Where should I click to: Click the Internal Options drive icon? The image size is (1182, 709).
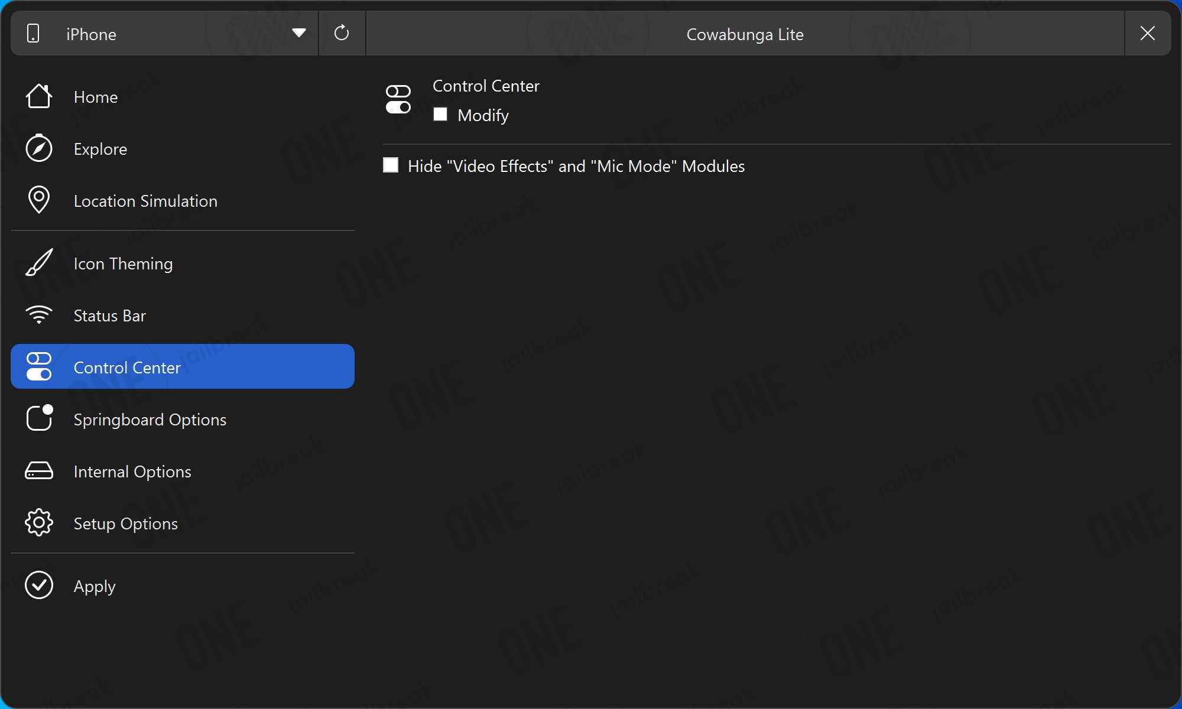click(39, 471)
